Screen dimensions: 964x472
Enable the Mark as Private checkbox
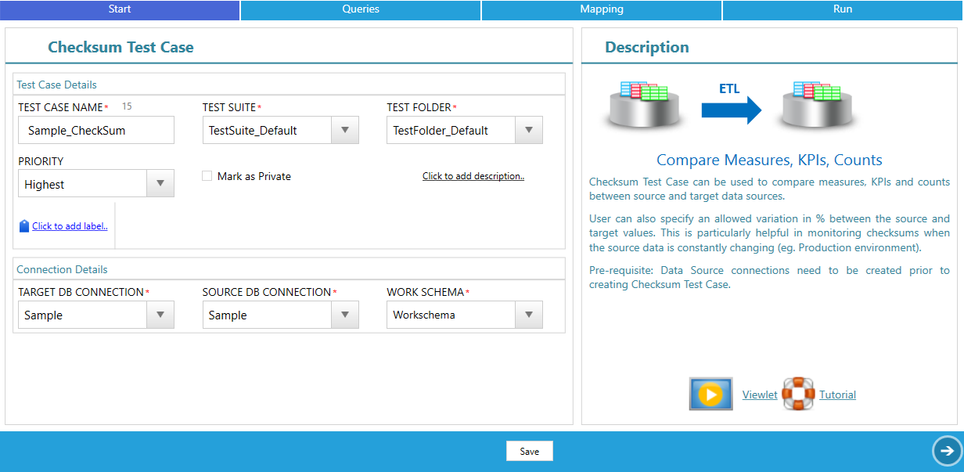click(207, 176)
